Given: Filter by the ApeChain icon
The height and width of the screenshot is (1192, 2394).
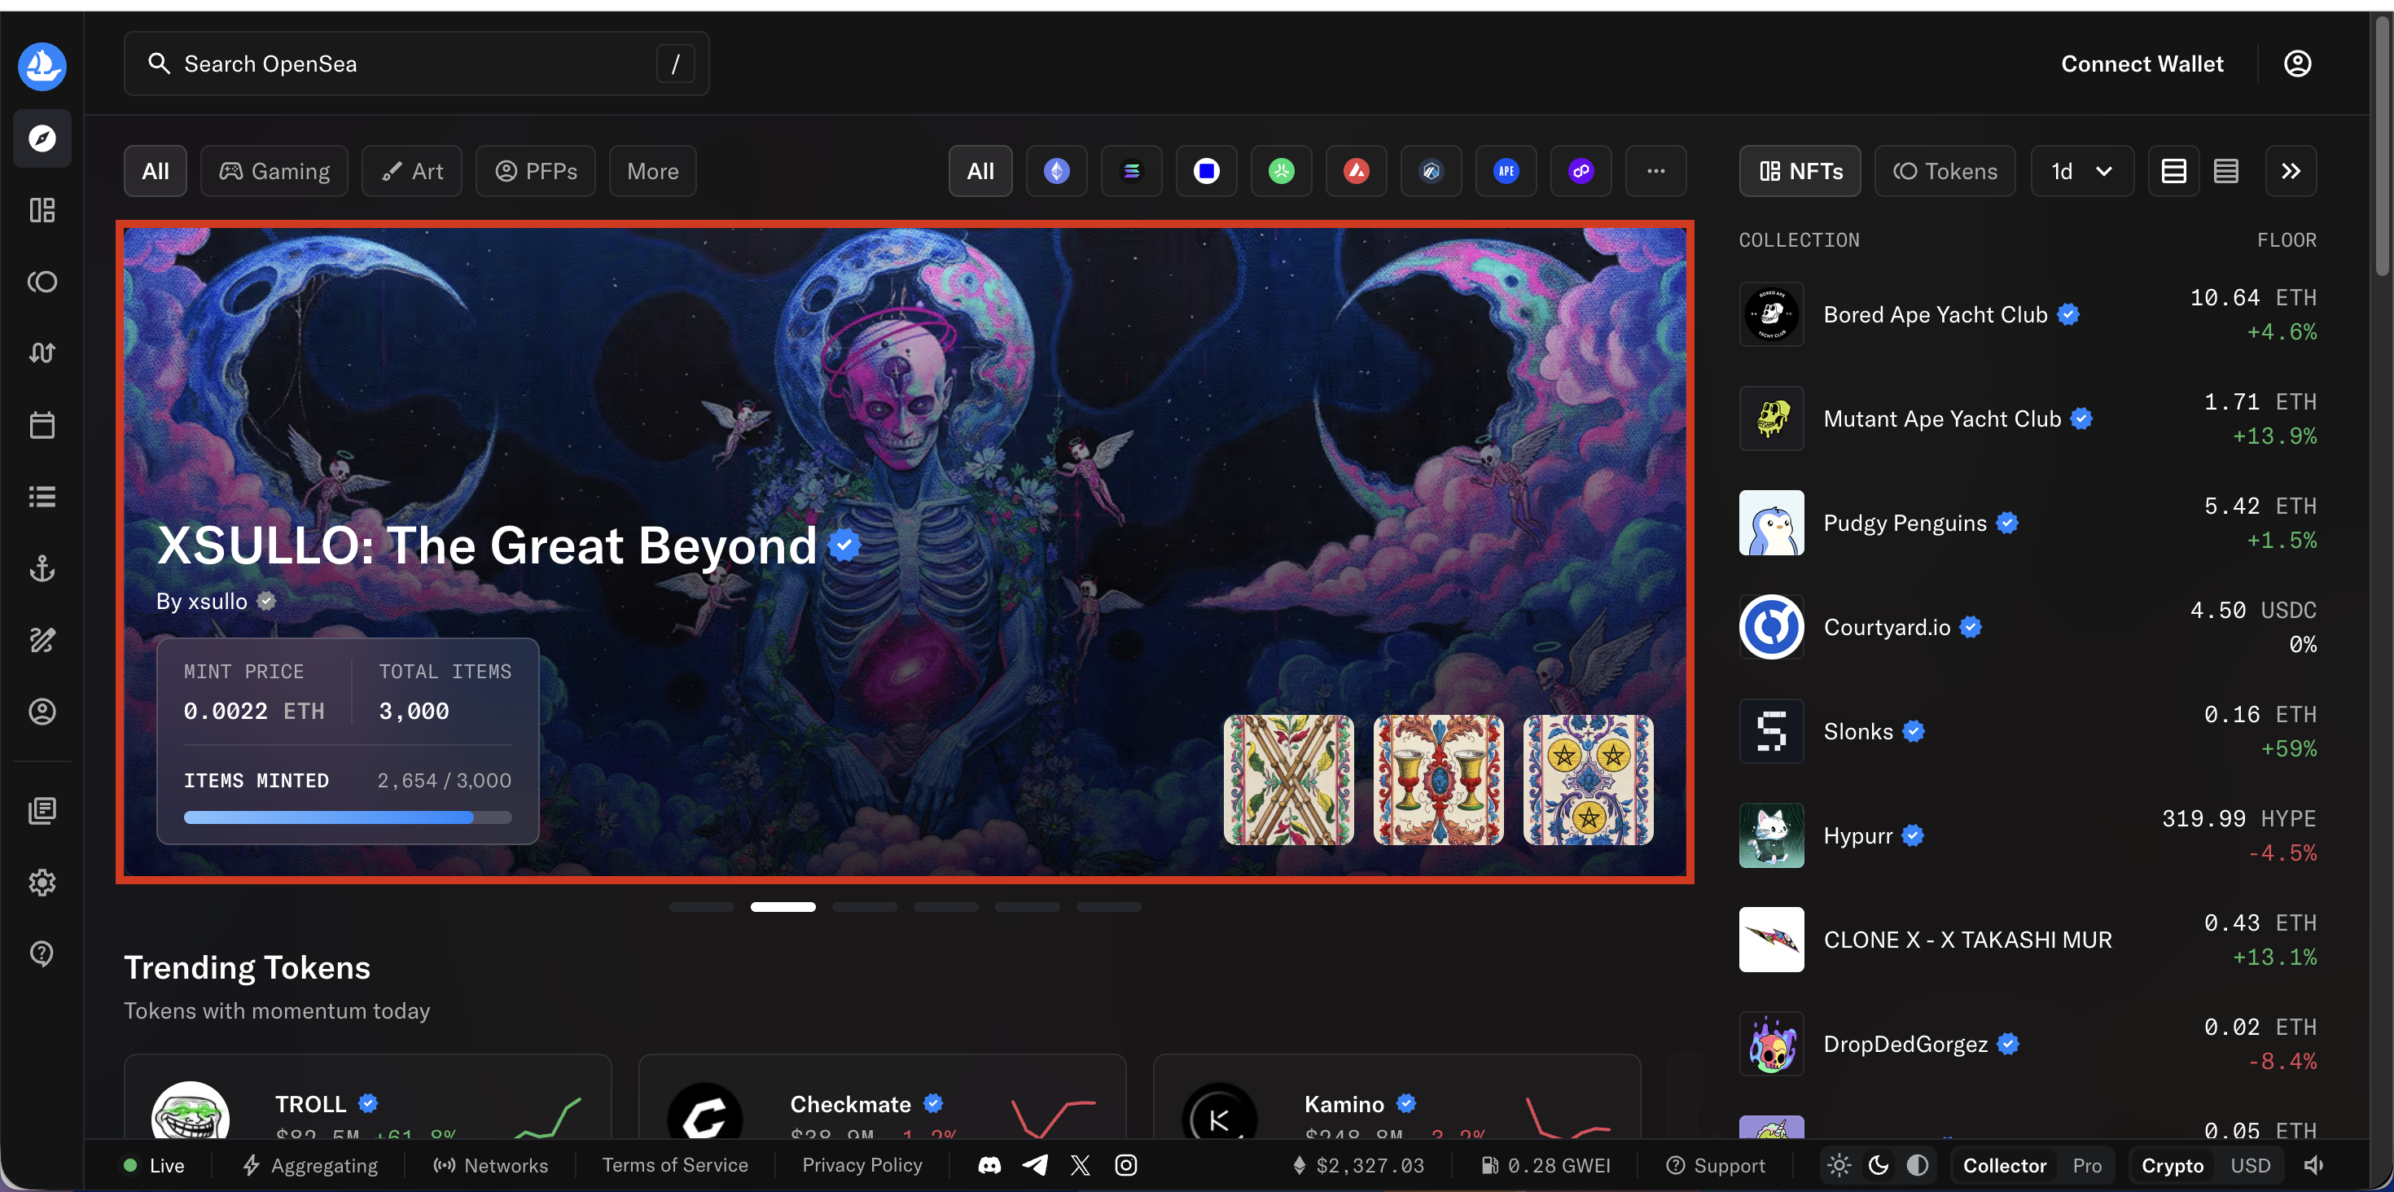Looking at the screenshot, I should tap(1506, 171).
